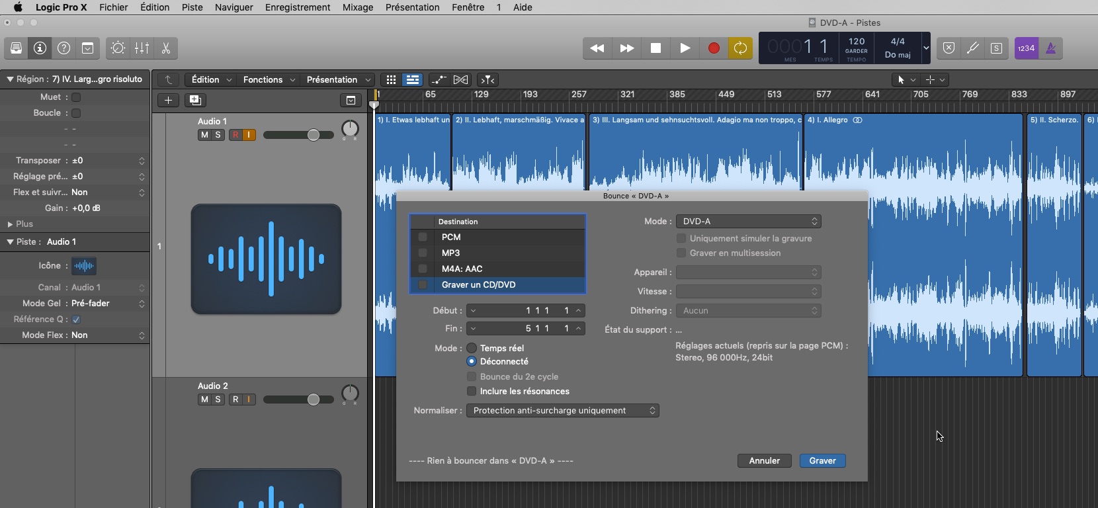Open the LCD display mode dropdown arrow
1098x508 pixels.
pyautogui.click(x=926, y=48)
